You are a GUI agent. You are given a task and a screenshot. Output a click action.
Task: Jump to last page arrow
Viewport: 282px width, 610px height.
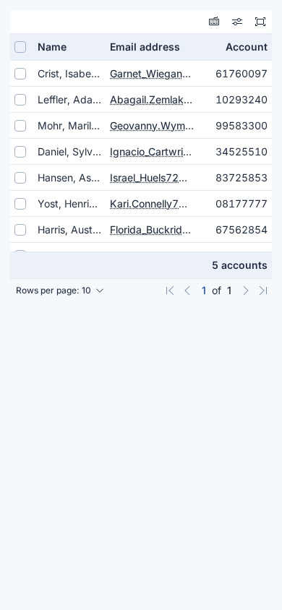(263, 291)
